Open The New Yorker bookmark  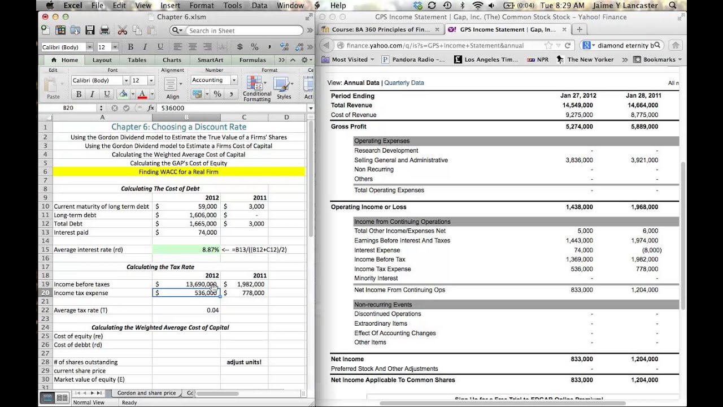[585, 59]
